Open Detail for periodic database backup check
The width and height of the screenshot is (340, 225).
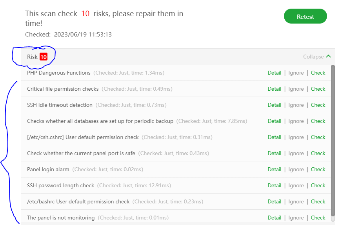click(274, 121)
